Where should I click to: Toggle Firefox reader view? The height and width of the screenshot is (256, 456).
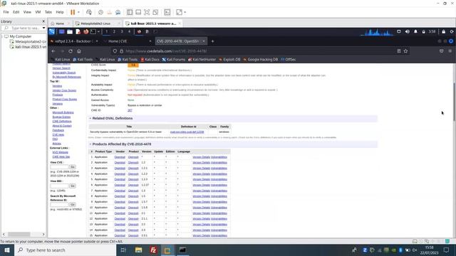399,51
